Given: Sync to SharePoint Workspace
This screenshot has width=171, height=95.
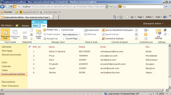Looking at the screenshot, I should point(117,30).
